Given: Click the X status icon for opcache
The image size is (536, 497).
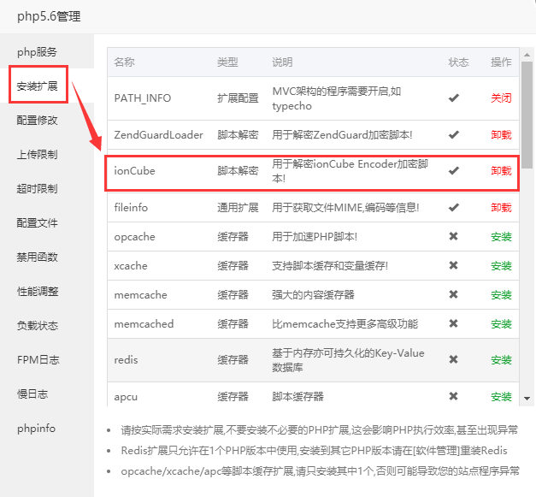Looking at the screenshot, I should (x=454, y=237).
